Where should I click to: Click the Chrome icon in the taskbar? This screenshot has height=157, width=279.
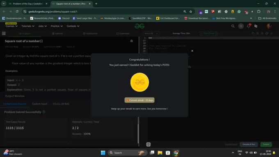[176, 153]
